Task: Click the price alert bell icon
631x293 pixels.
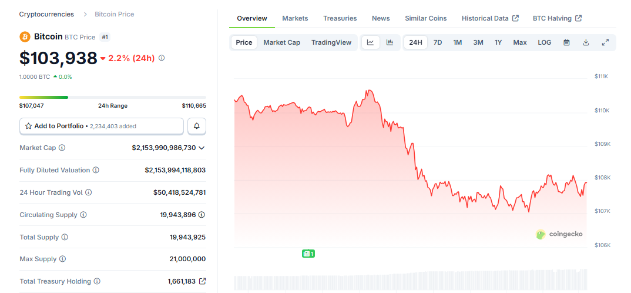Action: [197, 126]
